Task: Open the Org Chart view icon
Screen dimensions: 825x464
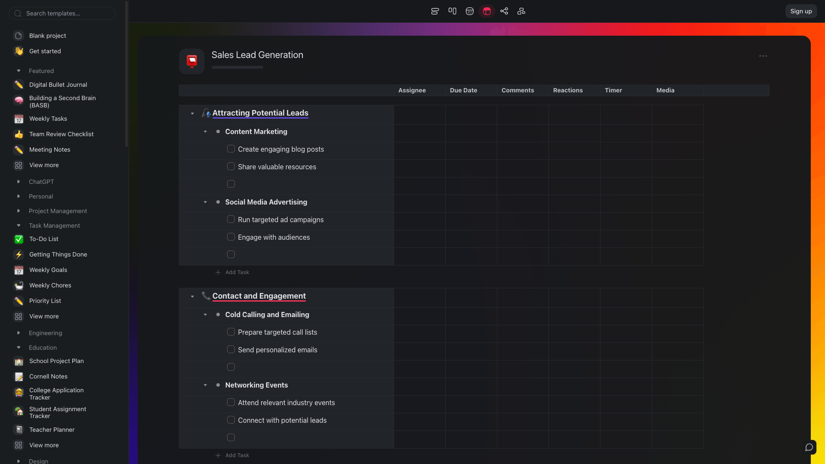Action: tap(521, 11)
